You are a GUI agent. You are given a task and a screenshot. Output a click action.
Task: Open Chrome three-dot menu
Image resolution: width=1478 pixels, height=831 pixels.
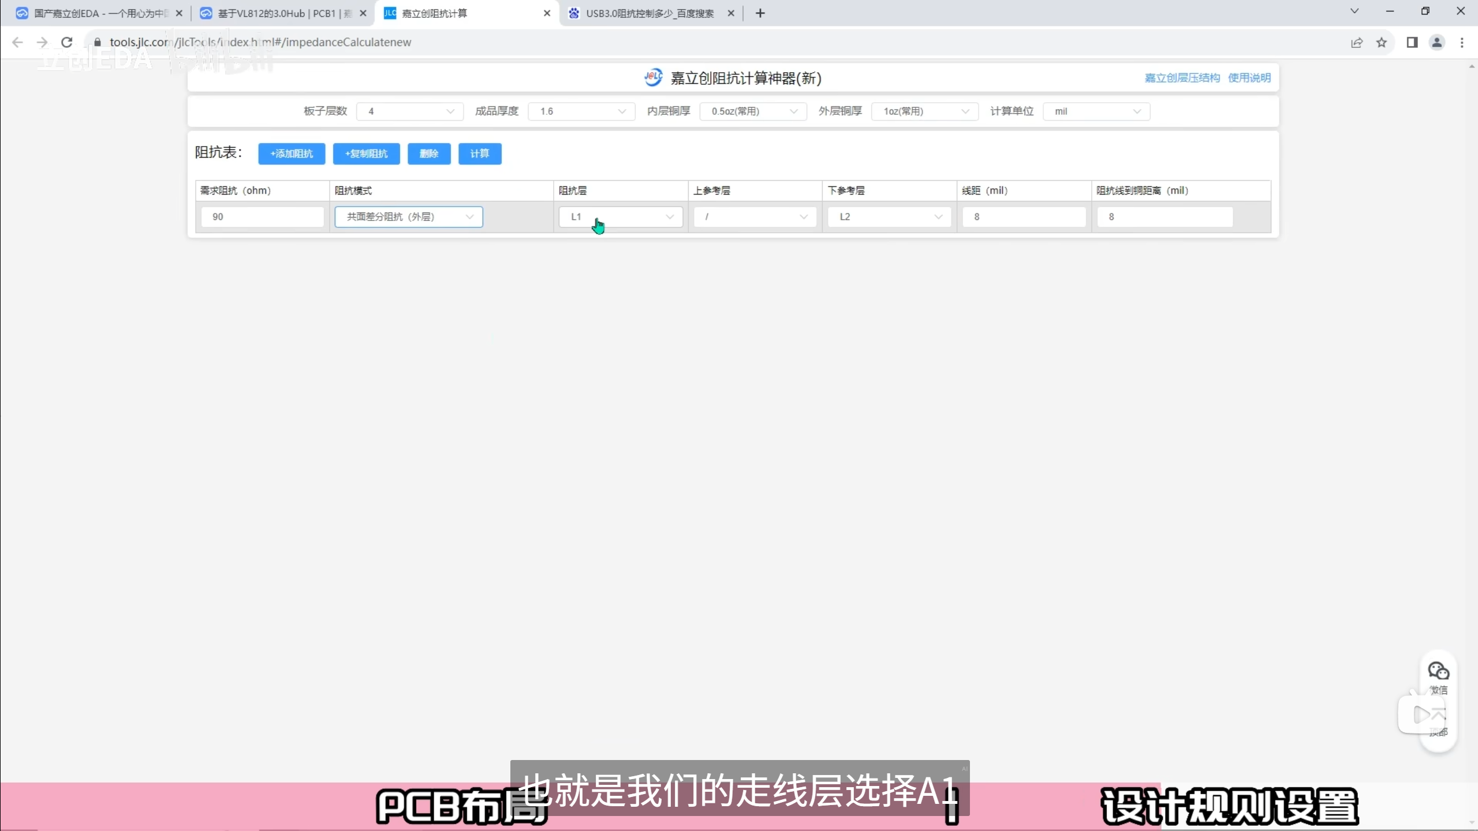point(1462,42)
